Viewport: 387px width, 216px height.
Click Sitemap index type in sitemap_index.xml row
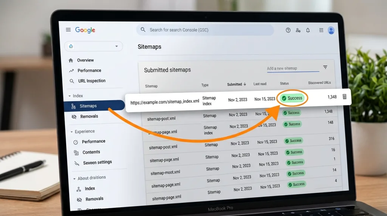pos(209,100)
